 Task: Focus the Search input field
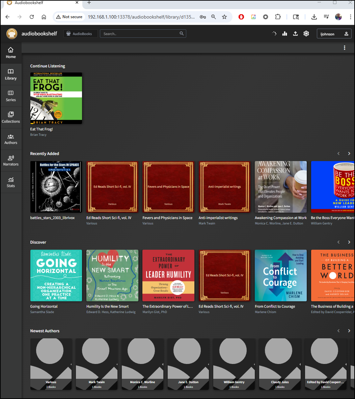tap(143, 34)
